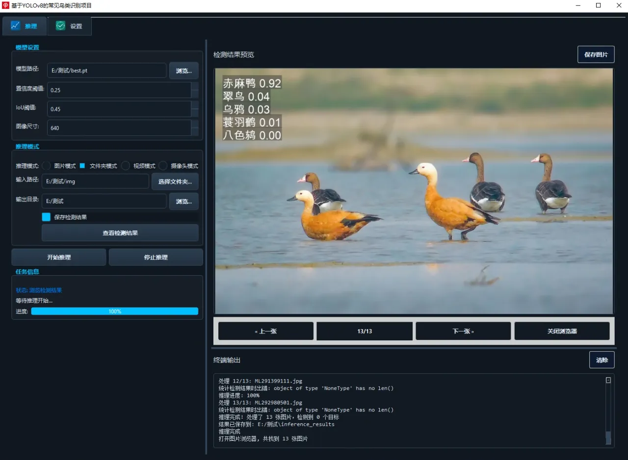
Task: Click the IoU阈值 field showing 0.45
Action: (x=119, y=109)
